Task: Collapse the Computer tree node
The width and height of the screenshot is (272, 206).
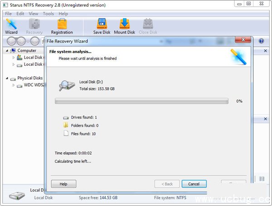Action: (x=7, y=51)
